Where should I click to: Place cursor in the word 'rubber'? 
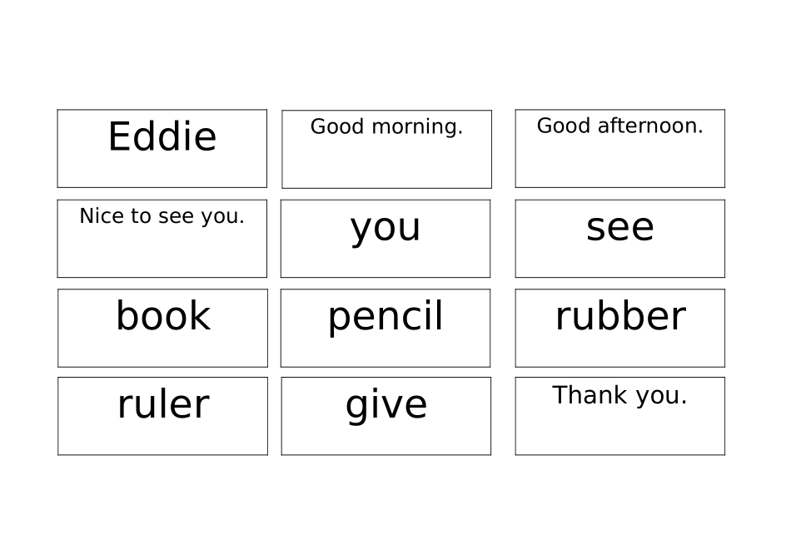point(619,316)
